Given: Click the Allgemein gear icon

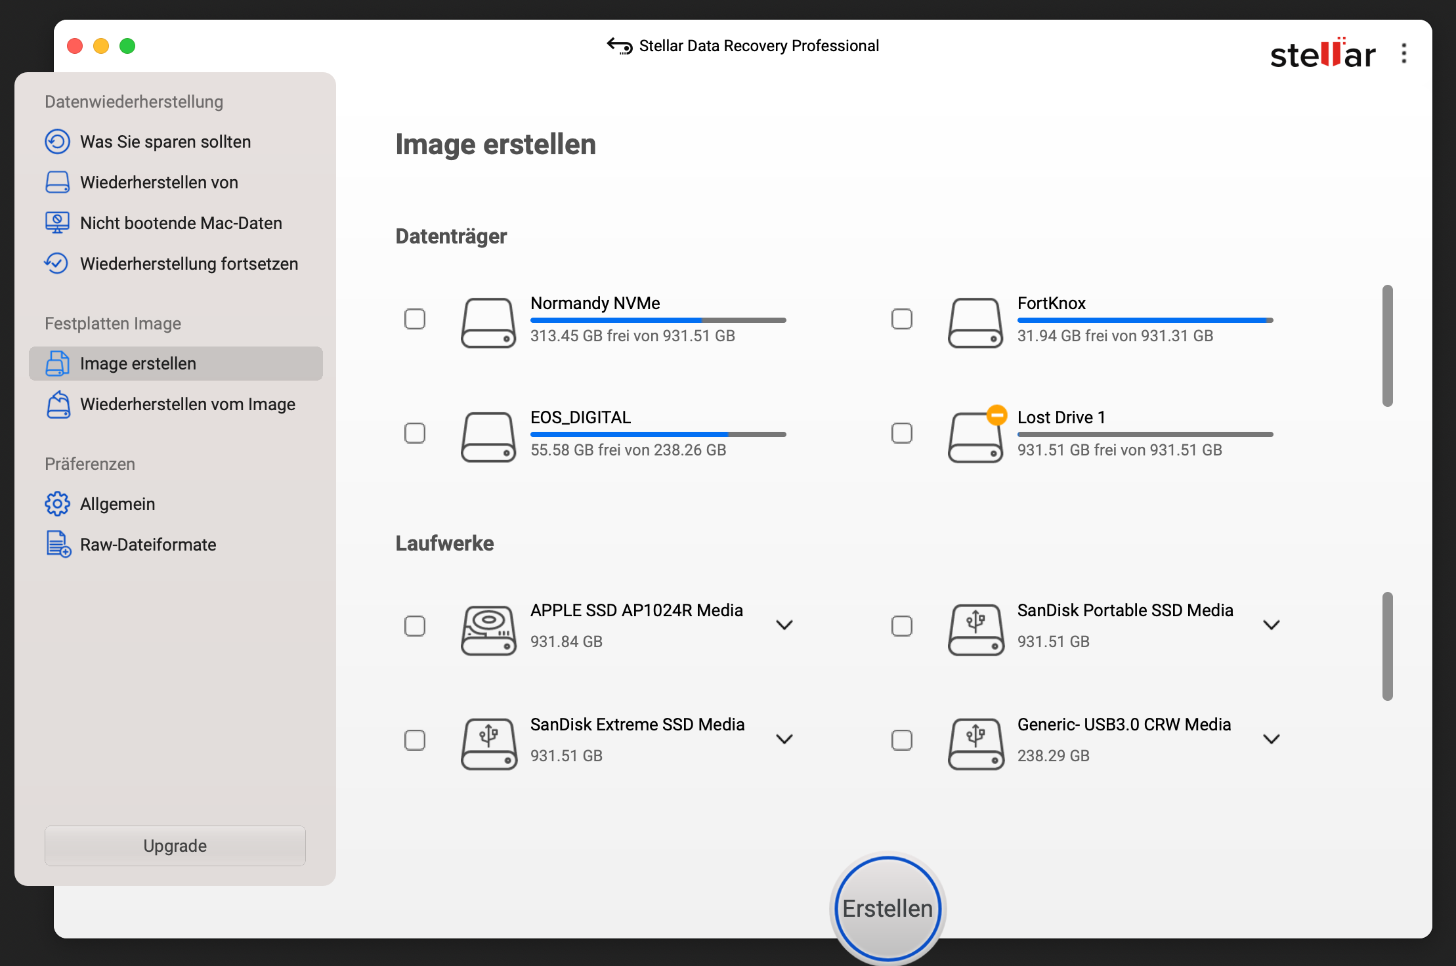Looking at the screenshot, I should pos(57,504).
